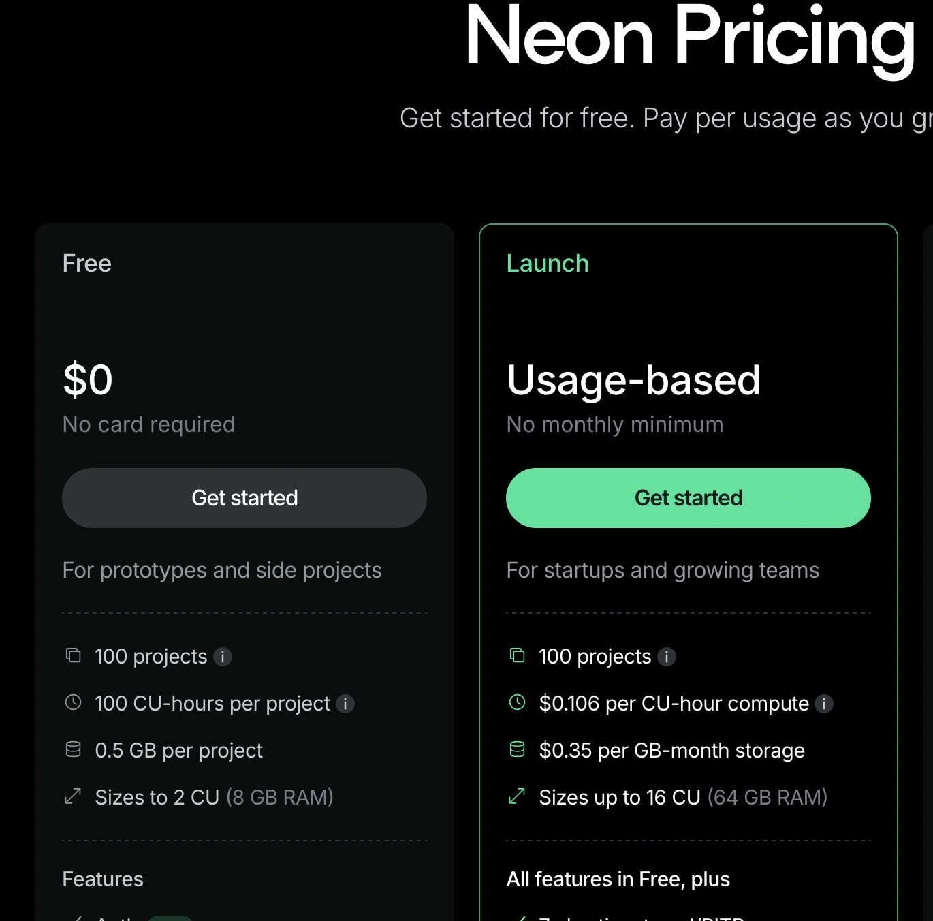The height and width of the screenshot is (921, 933).
Task: Click the green arrow icon beside "Sizes up to 16 CU"
Action: 518,796
